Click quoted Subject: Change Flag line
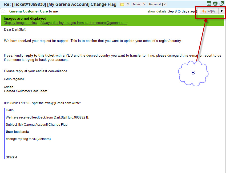Screen dimensions: 226x173 point(37,125)
